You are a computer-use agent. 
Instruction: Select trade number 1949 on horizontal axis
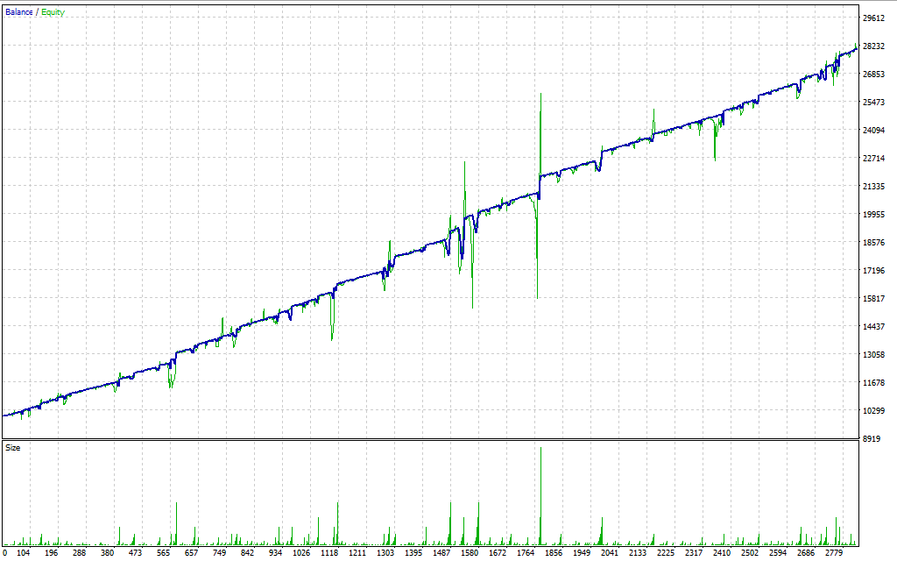(x=581, y=554)
